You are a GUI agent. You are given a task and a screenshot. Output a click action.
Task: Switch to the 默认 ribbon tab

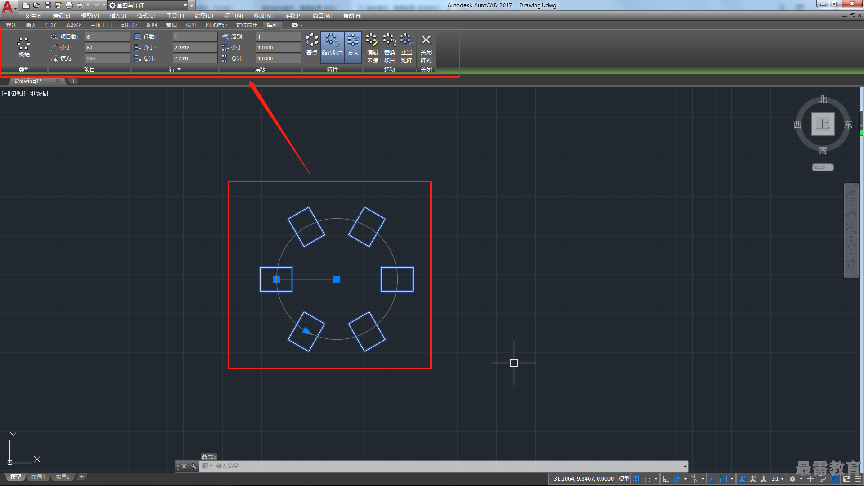[x=11, y=25]
